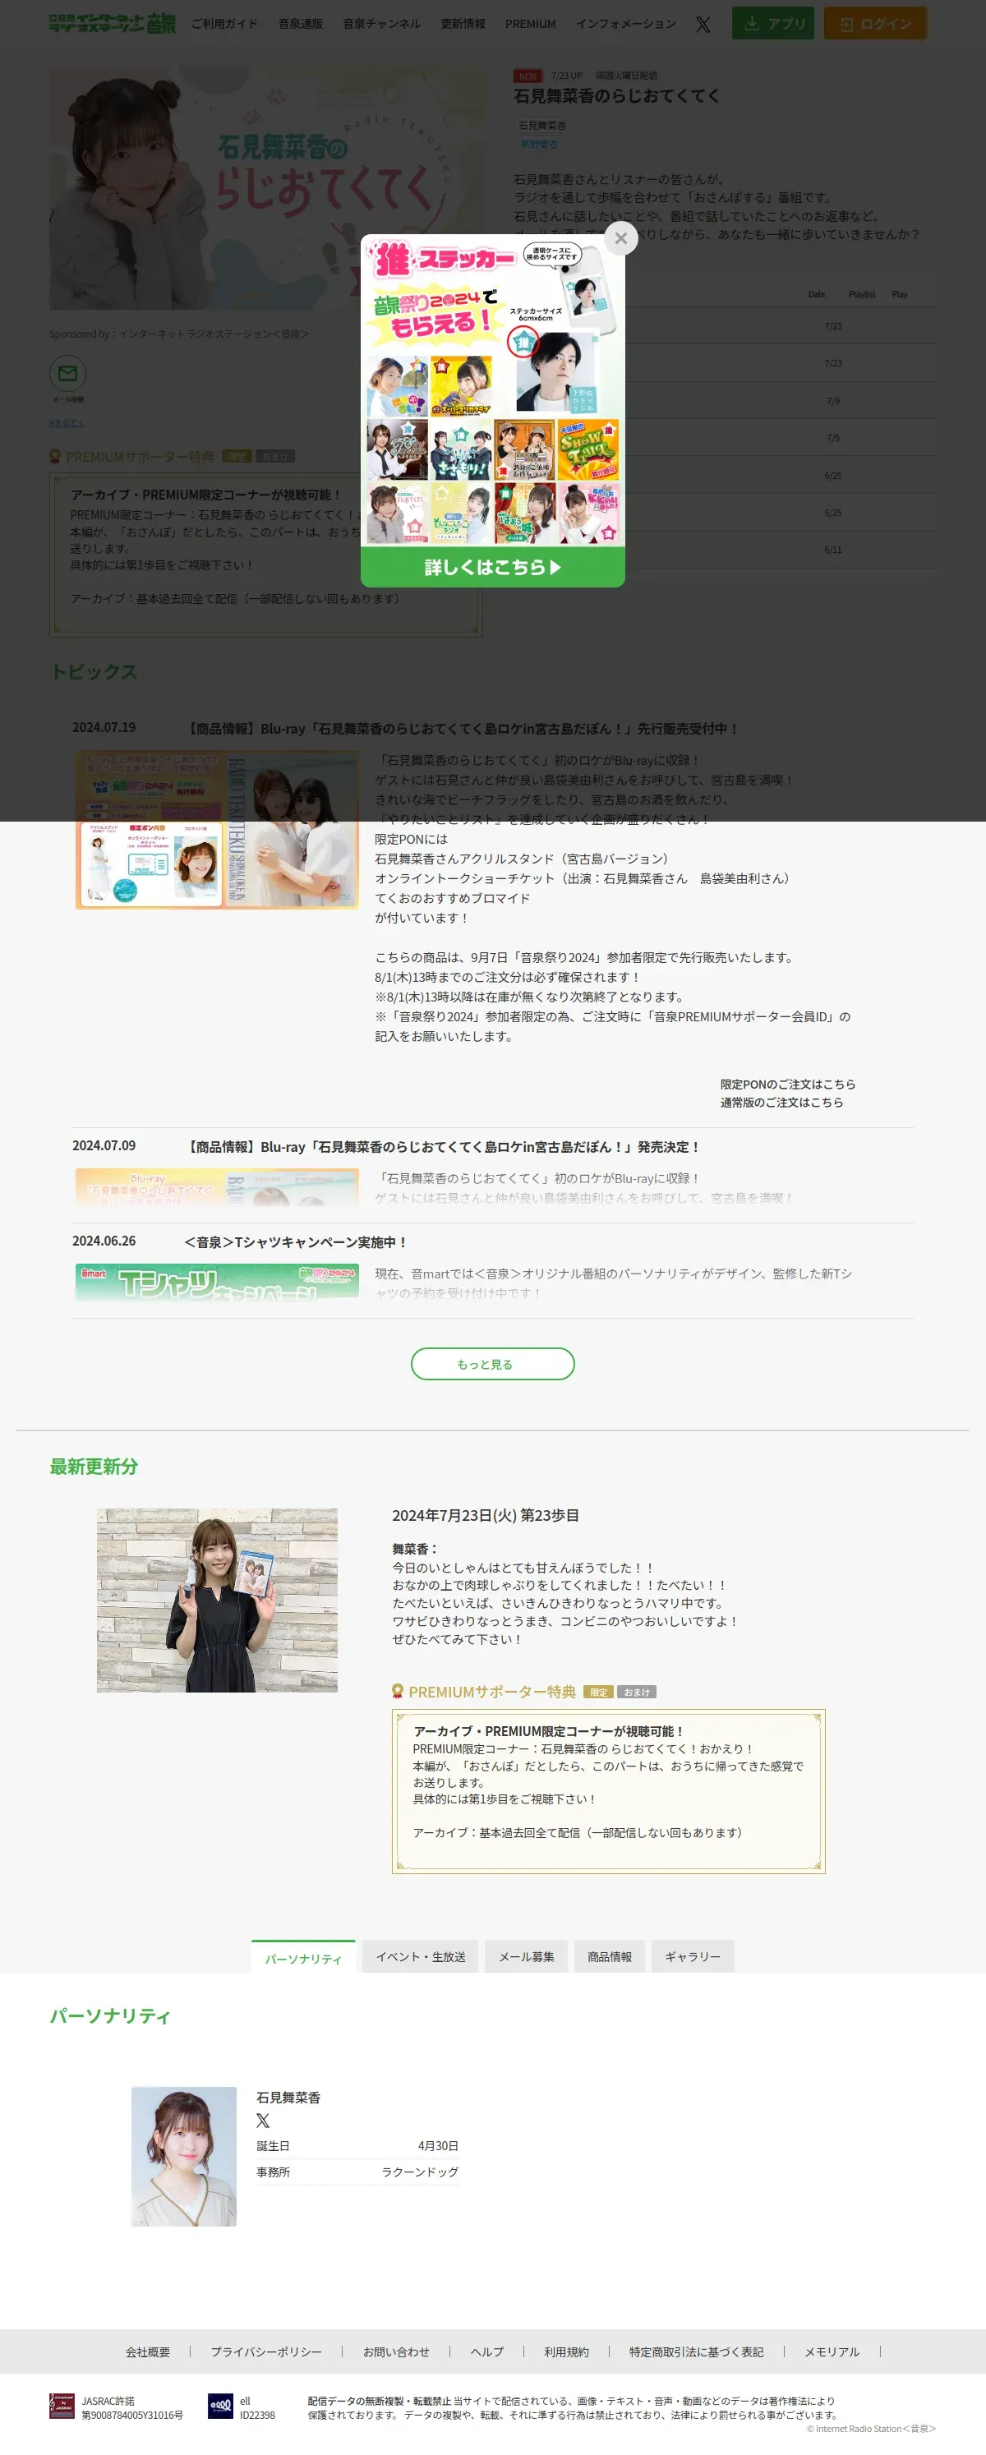The width and height of the screenshot is (986, 2455).
Task: Click the アプリ download button
Action: [x=772, y=24]
